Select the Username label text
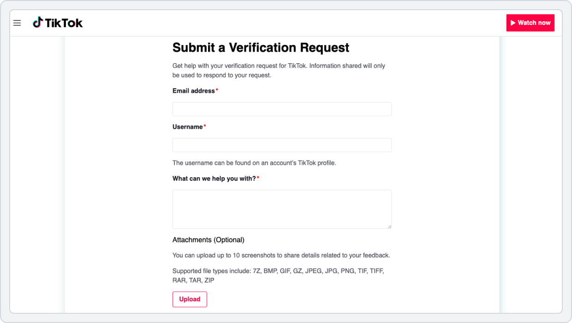 [187, 126]
